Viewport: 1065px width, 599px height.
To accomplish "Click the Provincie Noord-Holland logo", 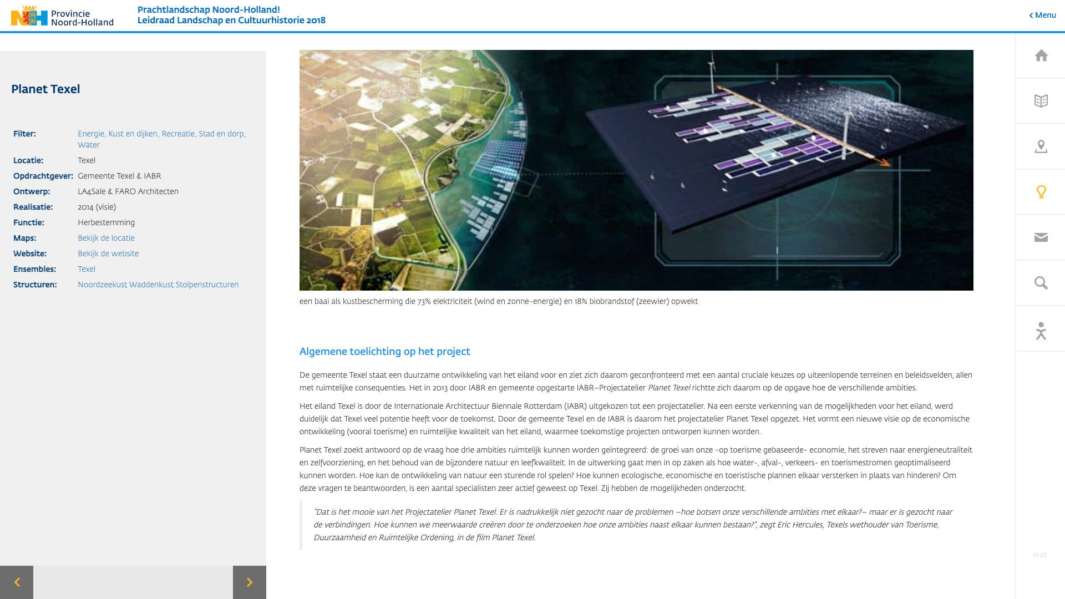I will 62,16.
